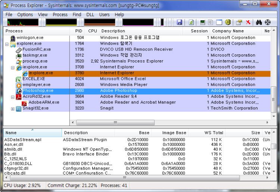Open System Information from the toolbar

click(202, 22)
